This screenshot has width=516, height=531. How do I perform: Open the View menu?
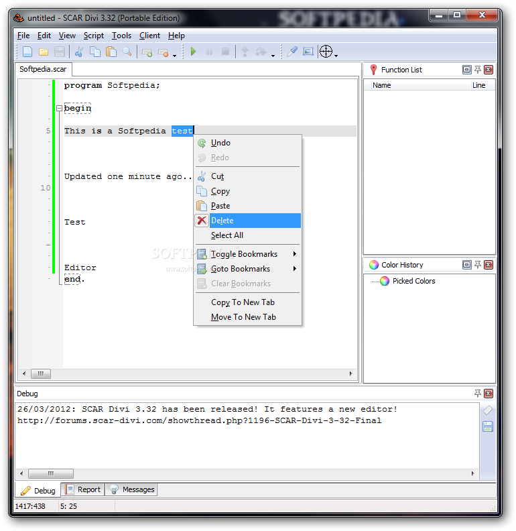67,36
